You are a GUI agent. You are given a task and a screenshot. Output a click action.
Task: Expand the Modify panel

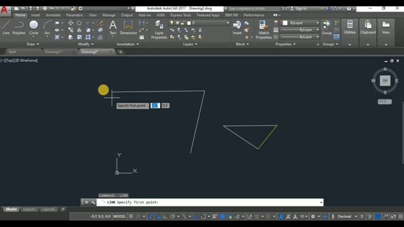pyautogui.click(x=86, y=44)
